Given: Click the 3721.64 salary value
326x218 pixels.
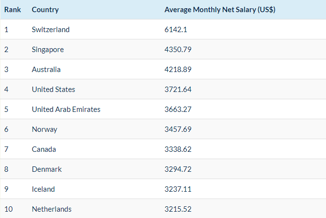Looking at the screenshot, I should [x=178, y=90].
